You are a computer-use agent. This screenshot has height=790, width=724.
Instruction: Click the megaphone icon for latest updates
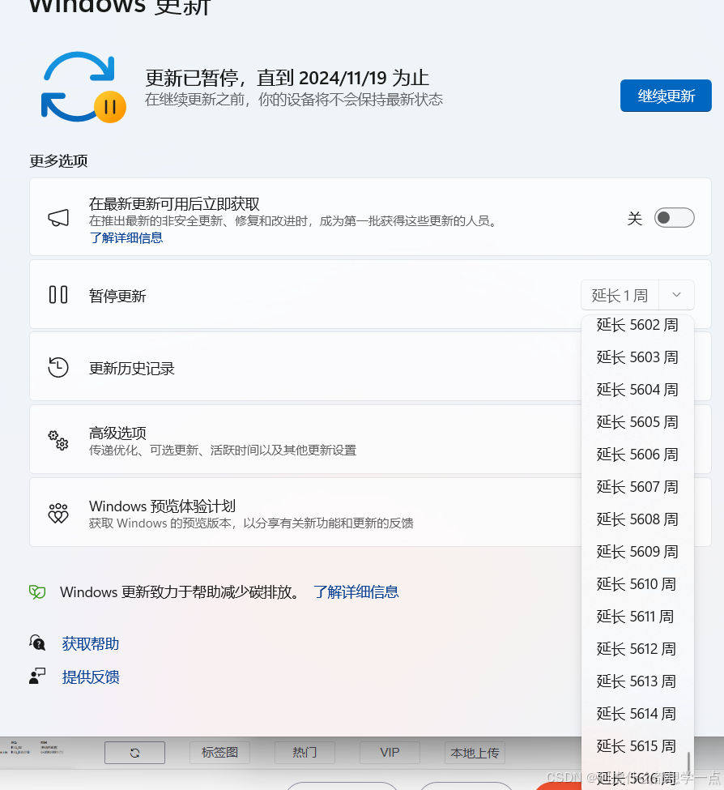(x=58, y=218)
